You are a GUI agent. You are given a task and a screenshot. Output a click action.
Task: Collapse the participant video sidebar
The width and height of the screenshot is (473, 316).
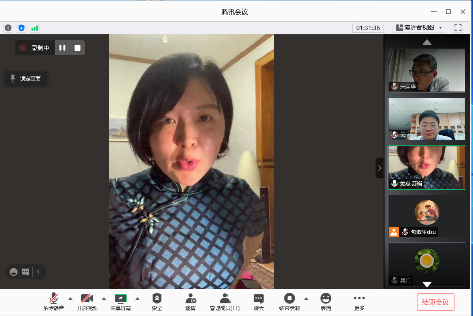coord(380,168)
